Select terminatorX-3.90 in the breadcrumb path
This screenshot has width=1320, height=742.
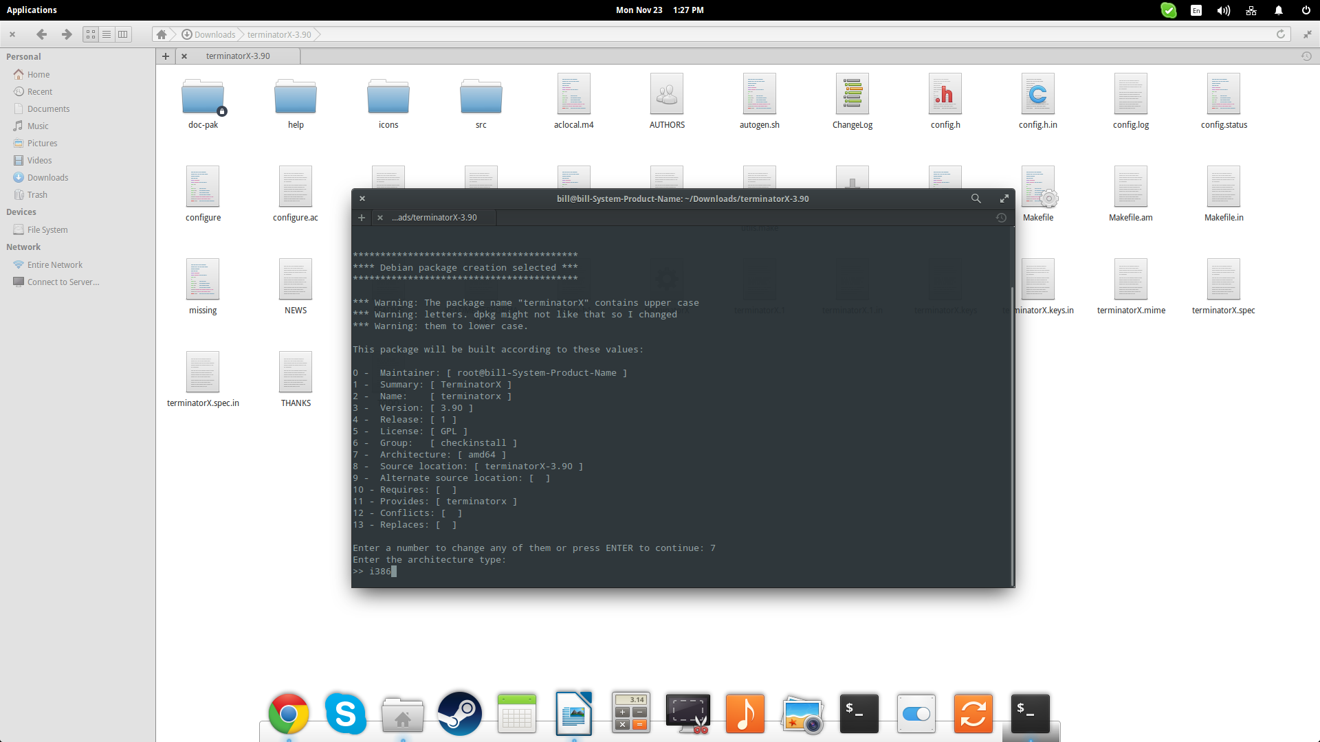(x=279, y=34)
